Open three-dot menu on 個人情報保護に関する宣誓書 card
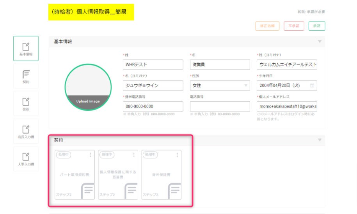This screenshot has height=214, width=357. point(134,155)
